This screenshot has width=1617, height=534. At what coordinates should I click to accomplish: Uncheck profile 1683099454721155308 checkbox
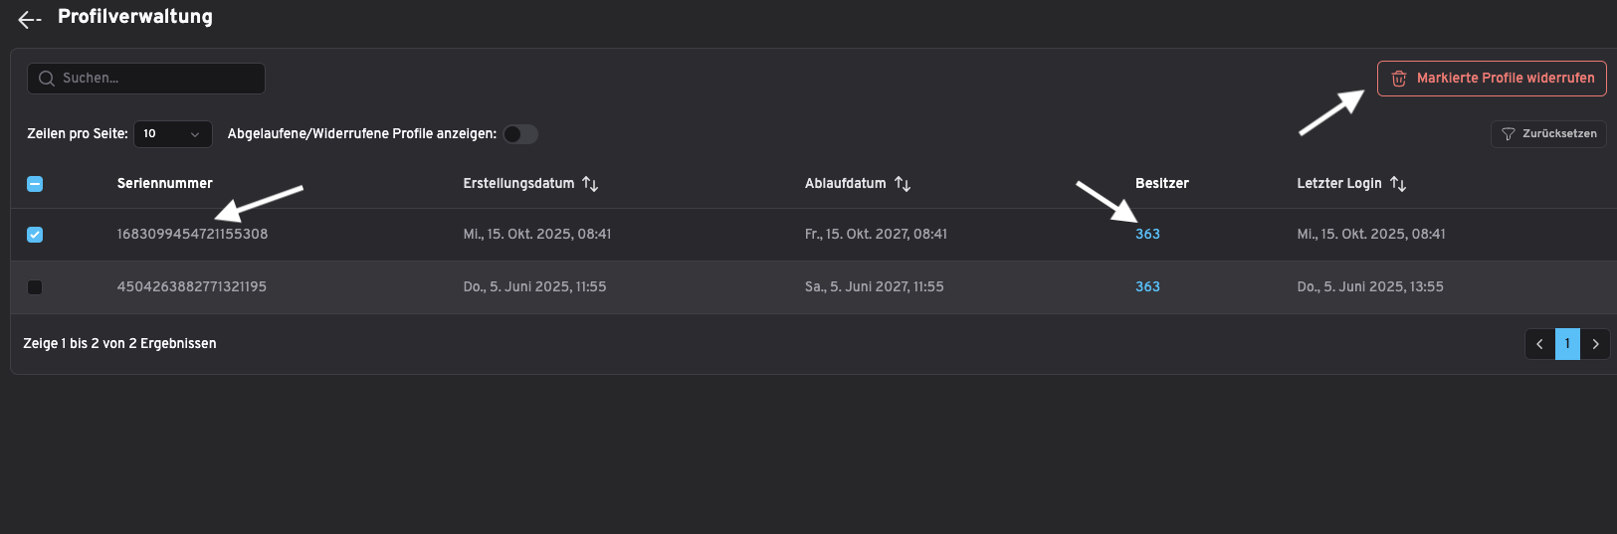click(35, 235)
